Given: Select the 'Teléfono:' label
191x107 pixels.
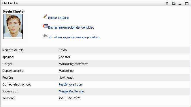Looking at the screenshot, I should click(9, 98).
